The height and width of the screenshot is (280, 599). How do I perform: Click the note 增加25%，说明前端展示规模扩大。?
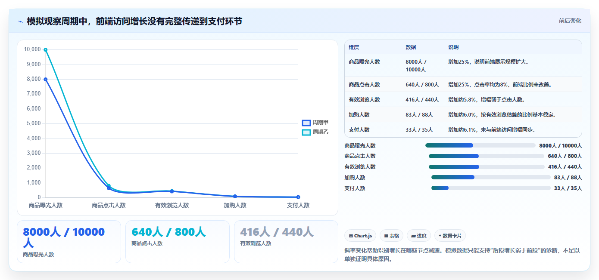point(488,62)
